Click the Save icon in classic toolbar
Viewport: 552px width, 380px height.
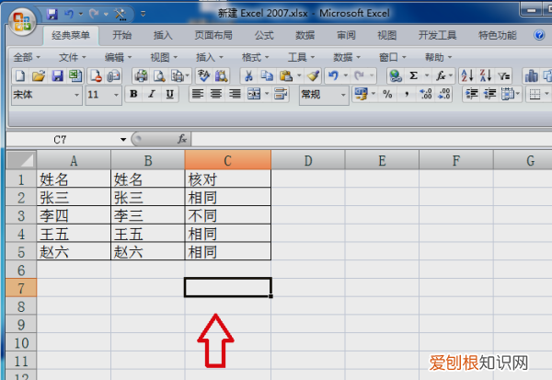[56, 75]
